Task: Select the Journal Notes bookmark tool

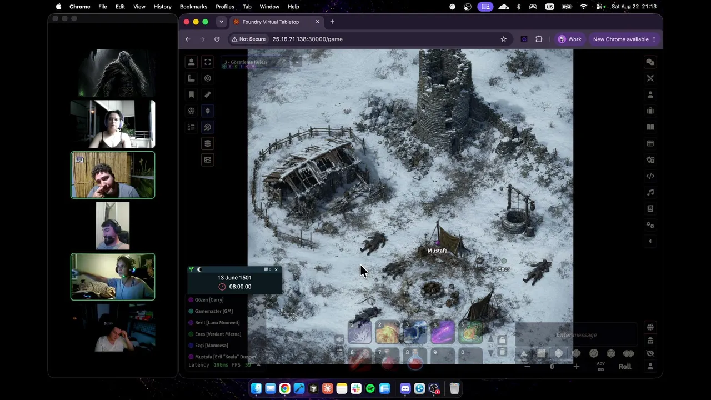Action: pyautogui.click(x=191, y=94)
